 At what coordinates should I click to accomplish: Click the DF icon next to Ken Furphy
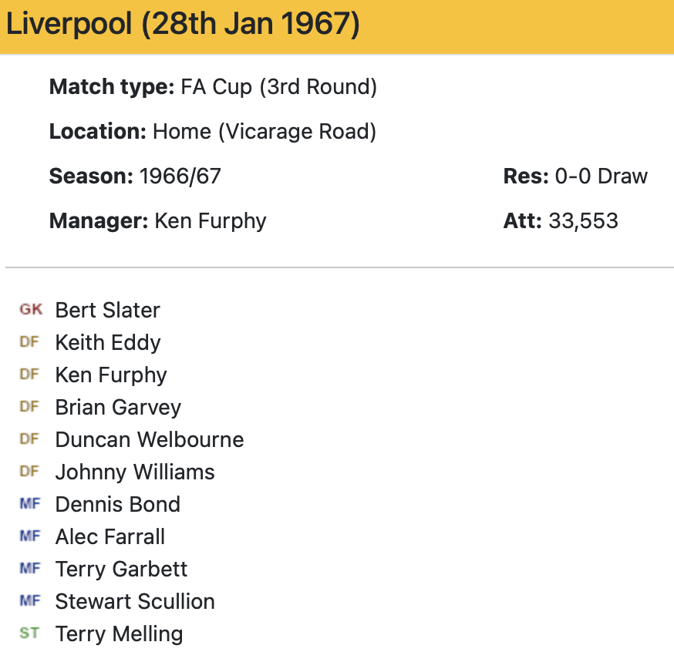click(29, 375)
